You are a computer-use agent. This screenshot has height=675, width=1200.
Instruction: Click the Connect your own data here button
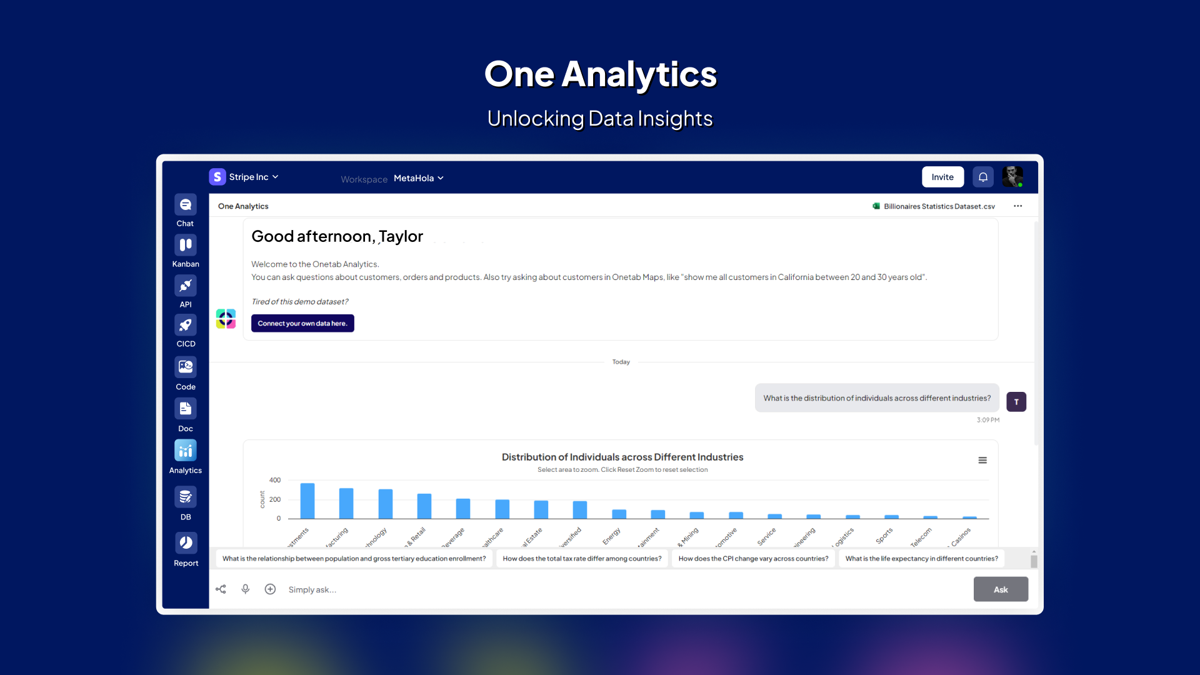(x=302, y=323)
